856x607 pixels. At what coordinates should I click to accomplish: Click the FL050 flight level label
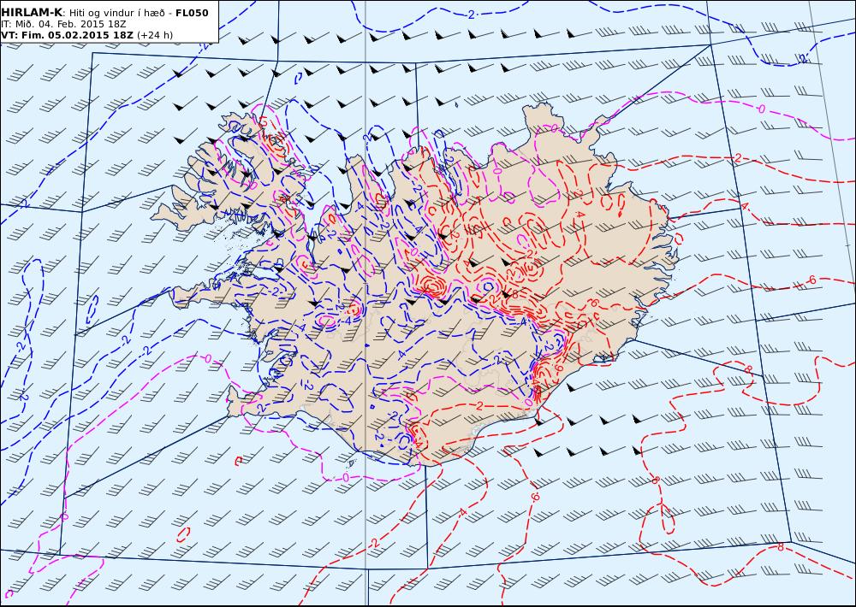click(192, 13)
